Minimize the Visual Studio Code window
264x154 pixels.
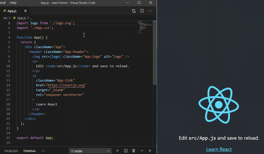point(128,3)
